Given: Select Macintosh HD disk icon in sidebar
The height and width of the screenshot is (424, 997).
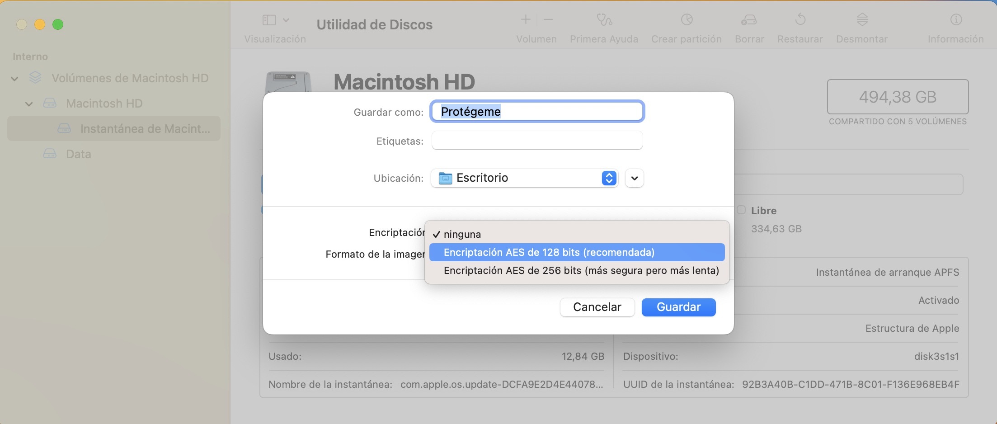Looking at the screenshot, I should (x=49, y=104).
